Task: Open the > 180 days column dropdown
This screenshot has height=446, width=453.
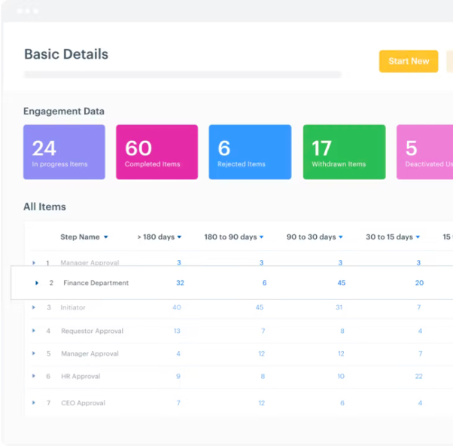Action: (x=180, y=237)
